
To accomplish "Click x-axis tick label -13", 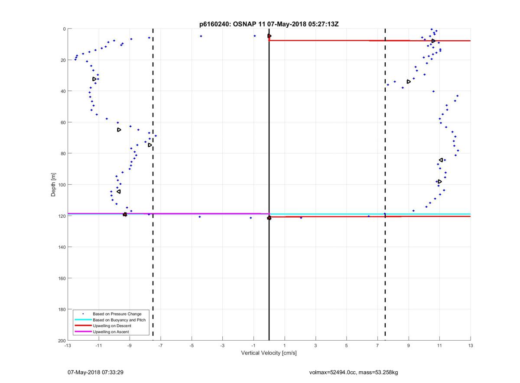I will [x=68, y=346].
